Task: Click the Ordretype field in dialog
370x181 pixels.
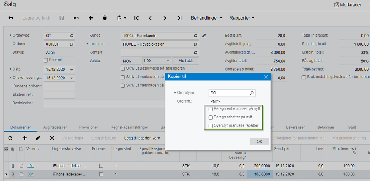Action: point(229,93)
